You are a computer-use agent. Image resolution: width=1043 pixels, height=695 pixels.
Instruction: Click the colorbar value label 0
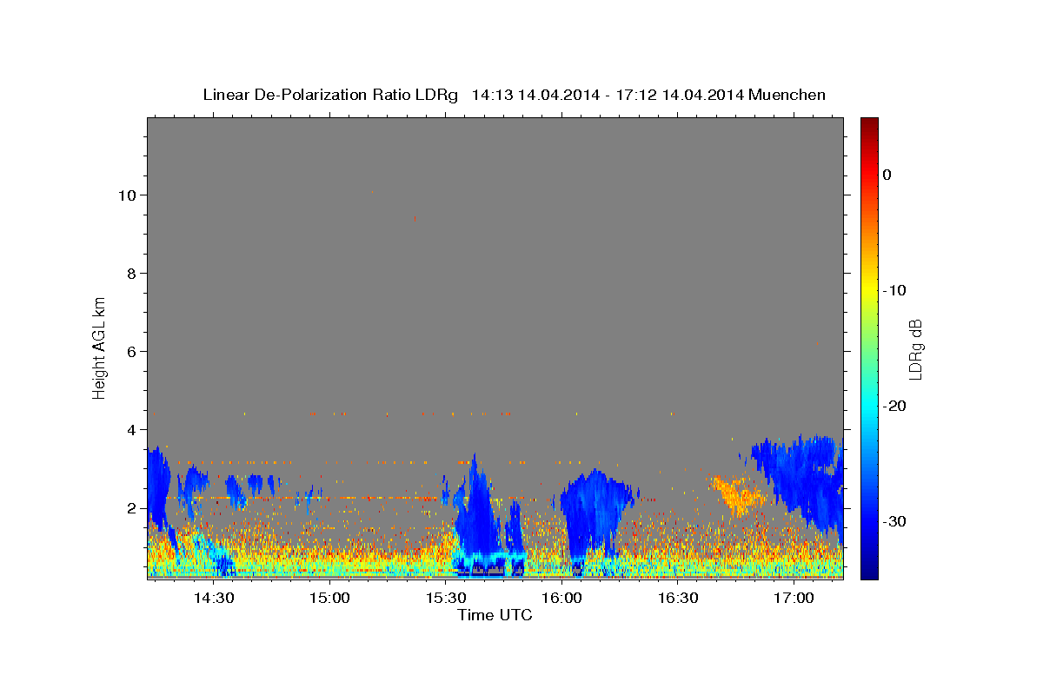tap(887, 175)
